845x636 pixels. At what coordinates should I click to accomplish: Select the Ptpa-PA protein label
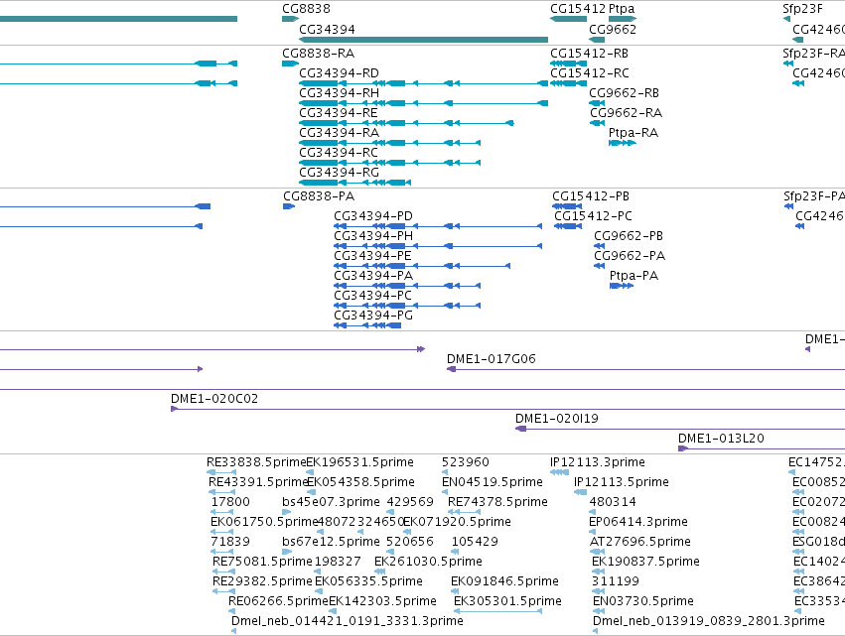(x=634, y=276)
